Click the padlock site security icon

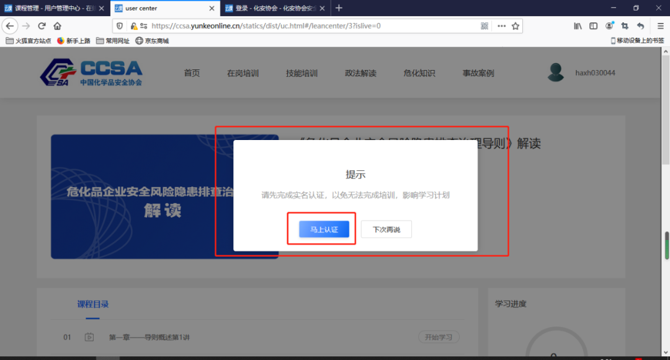click(134, 26)
